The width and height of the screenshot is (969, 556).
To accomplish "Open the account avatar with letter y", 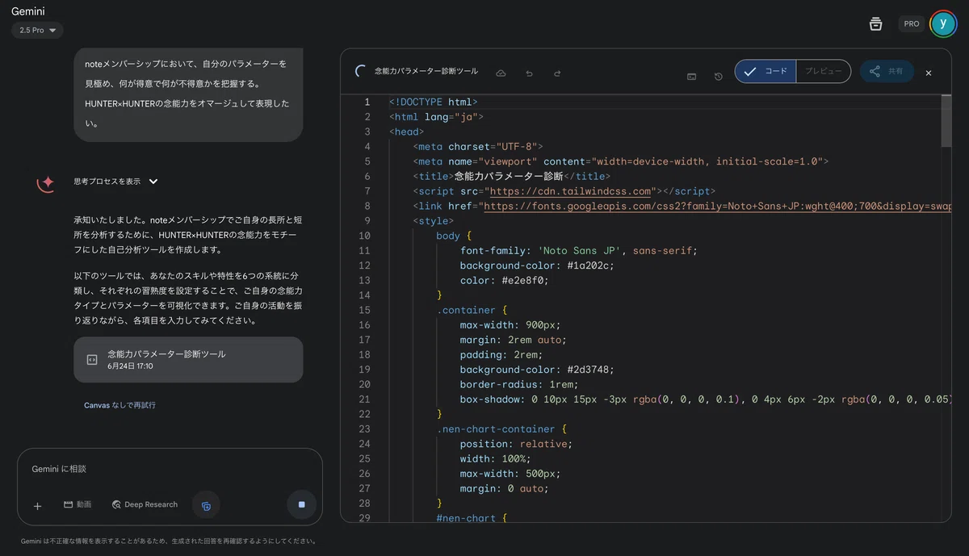I will pyautogui.click(x=943, y=23).
